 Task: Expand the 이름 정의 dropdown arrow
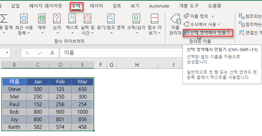tap(212, 16)
